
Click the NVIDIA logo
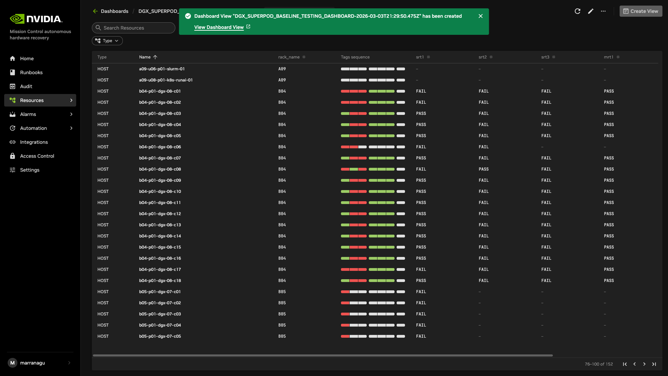36,19
